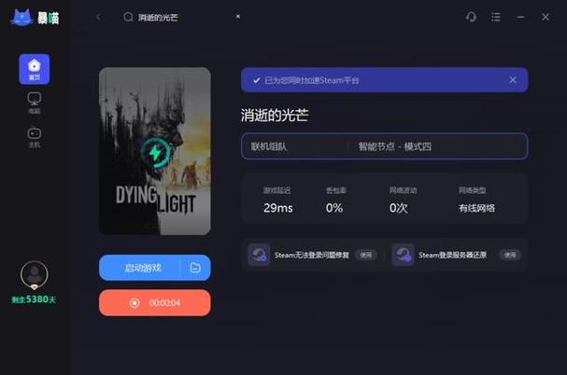
Task: Dismiss the Steam platform acceleration banner
Action: [x=513, y=80]
